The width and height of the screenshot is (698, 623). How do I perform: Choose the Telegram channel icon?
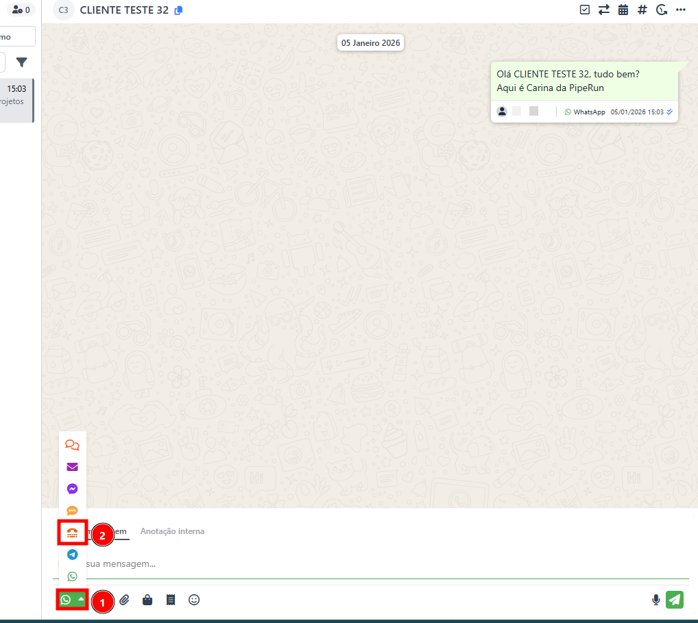point(72,555)
